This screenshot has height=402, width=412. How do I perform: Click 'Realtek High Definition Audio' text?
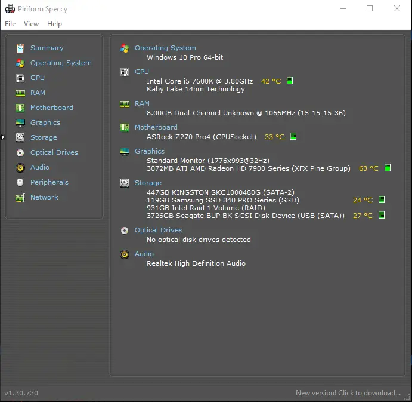tap(196, 263)
